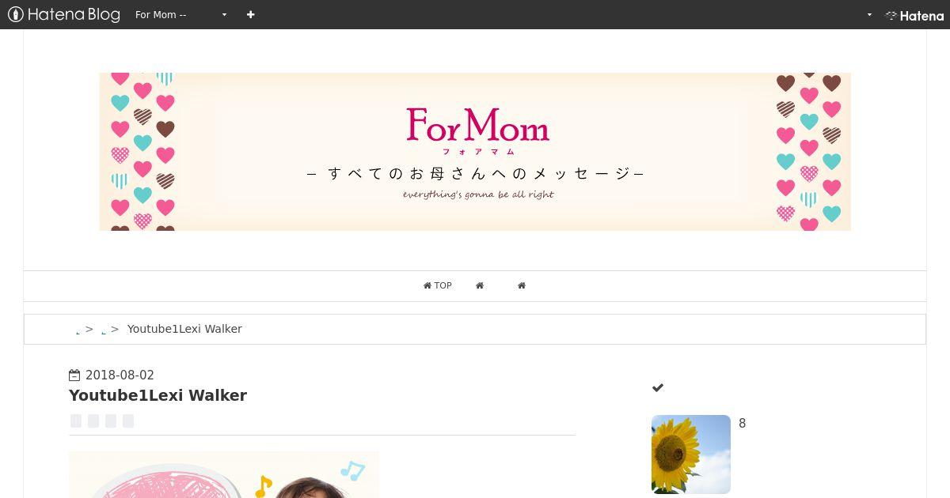Click the For Mom banner image

tap(475, 152)
